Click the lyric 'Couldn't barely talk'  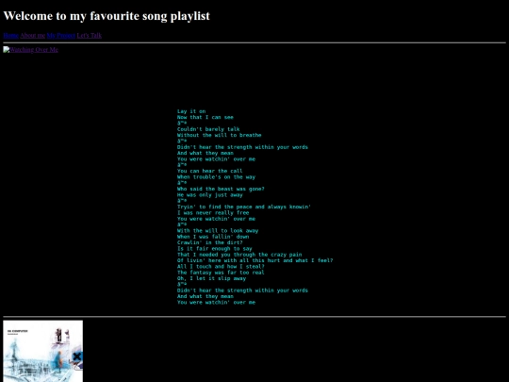click(208, 129)
